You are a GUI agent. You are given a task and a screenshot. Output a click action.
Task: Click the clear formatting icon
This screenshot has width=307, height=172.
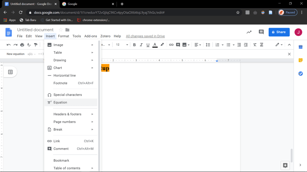tap(255, 45)
